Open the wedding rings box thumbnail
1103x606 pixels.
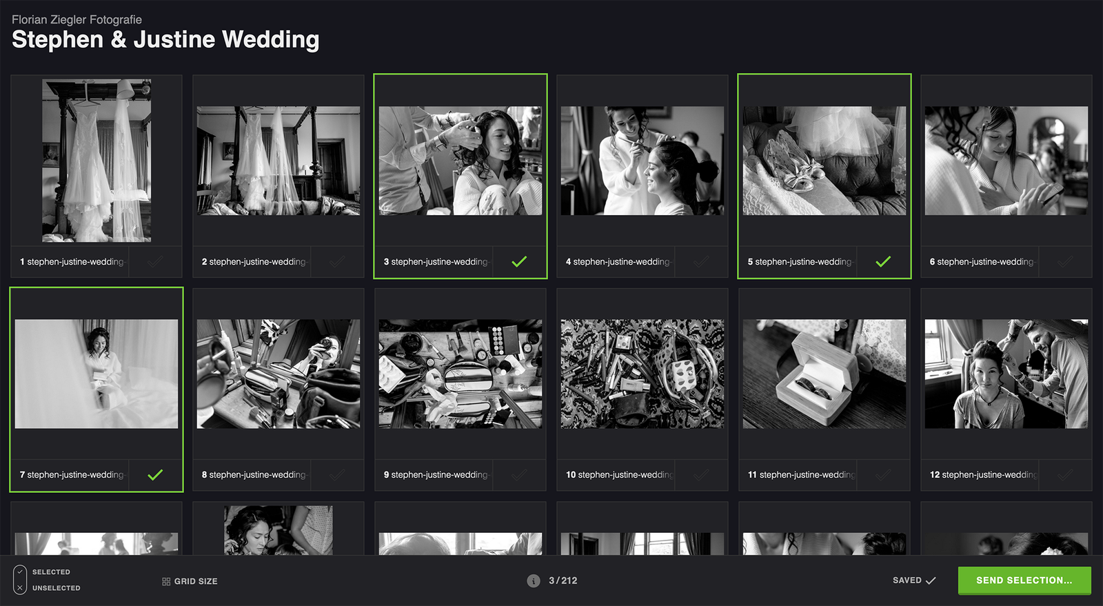824,374
